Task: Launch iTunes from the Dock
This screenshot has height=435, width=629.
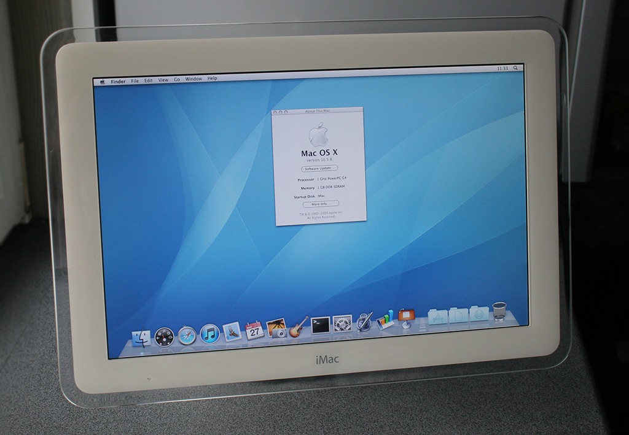Action: pyautogui.click(x=210, y=334)
